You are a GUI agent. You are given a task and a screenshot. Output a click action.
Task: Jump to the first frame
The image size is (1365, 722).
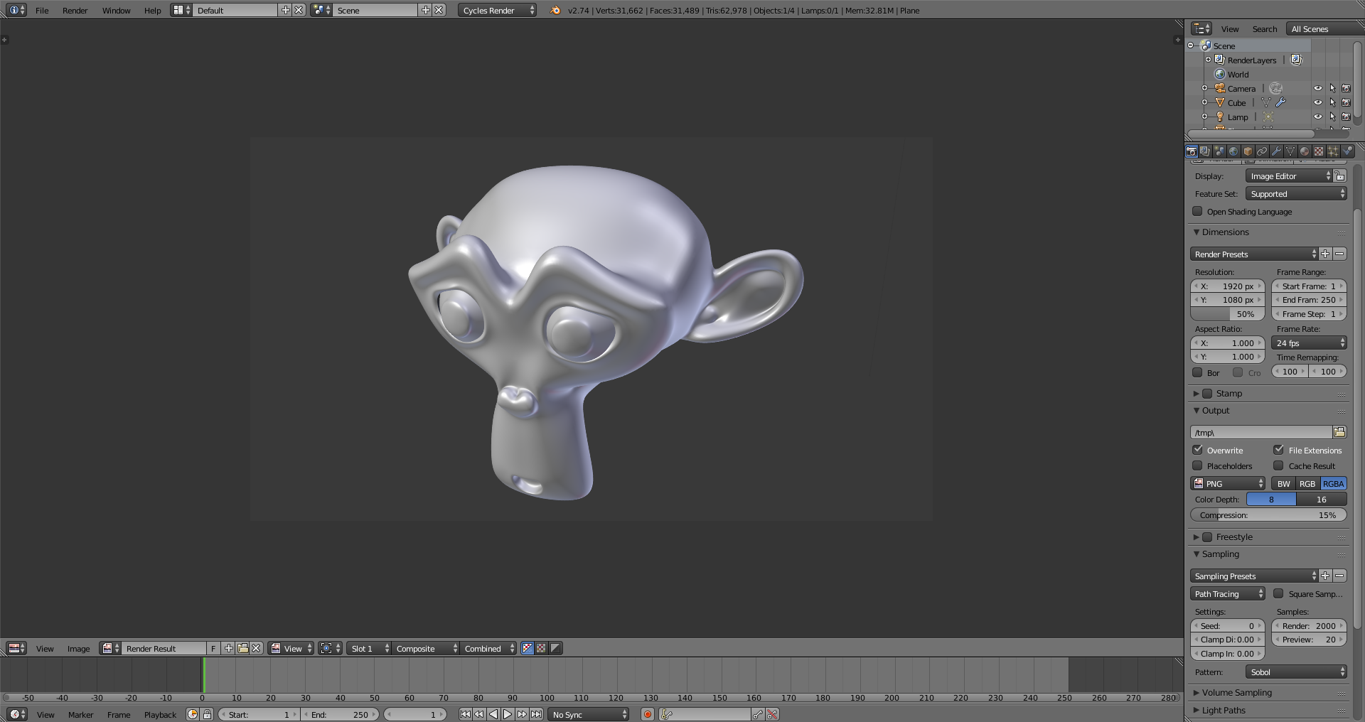(x=465, y=714)
